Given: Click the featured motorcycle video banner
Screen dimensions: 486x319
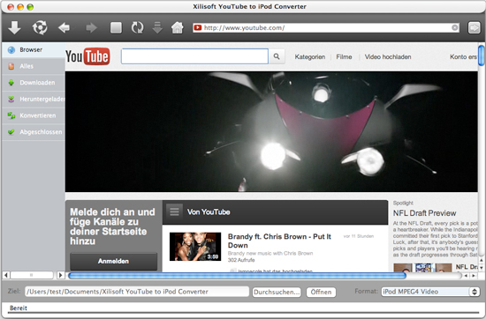Looking at the screenshot, I should click(x=271, y=131).
